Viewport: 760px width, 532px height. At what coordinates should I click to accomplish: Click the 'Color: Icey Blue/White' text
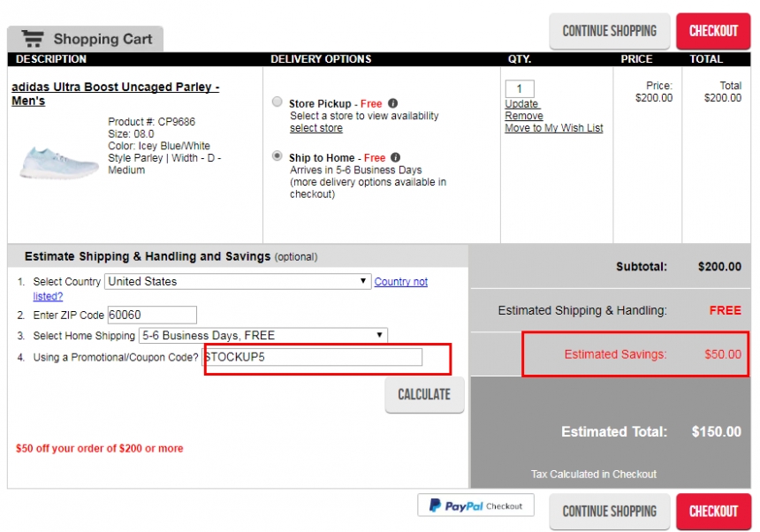point(159,146)
